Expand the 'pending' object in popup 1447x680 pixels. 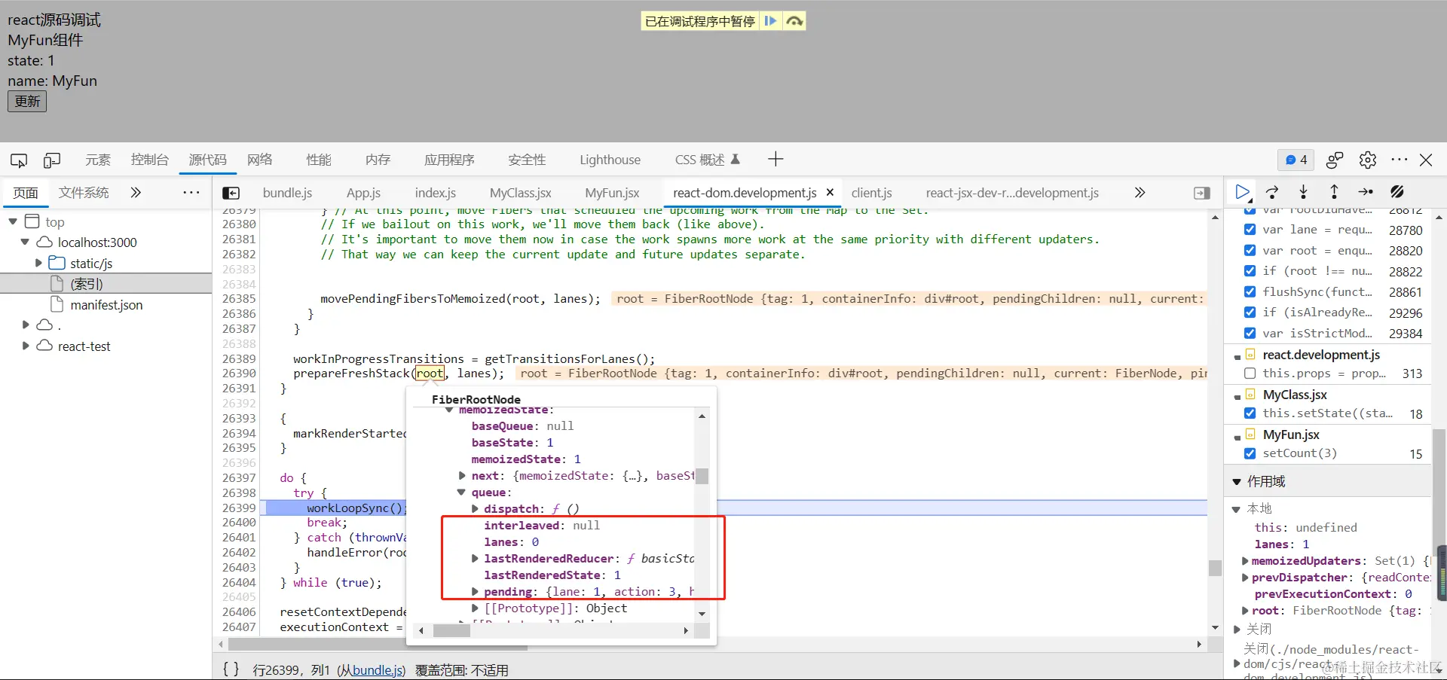coord(475,592)
